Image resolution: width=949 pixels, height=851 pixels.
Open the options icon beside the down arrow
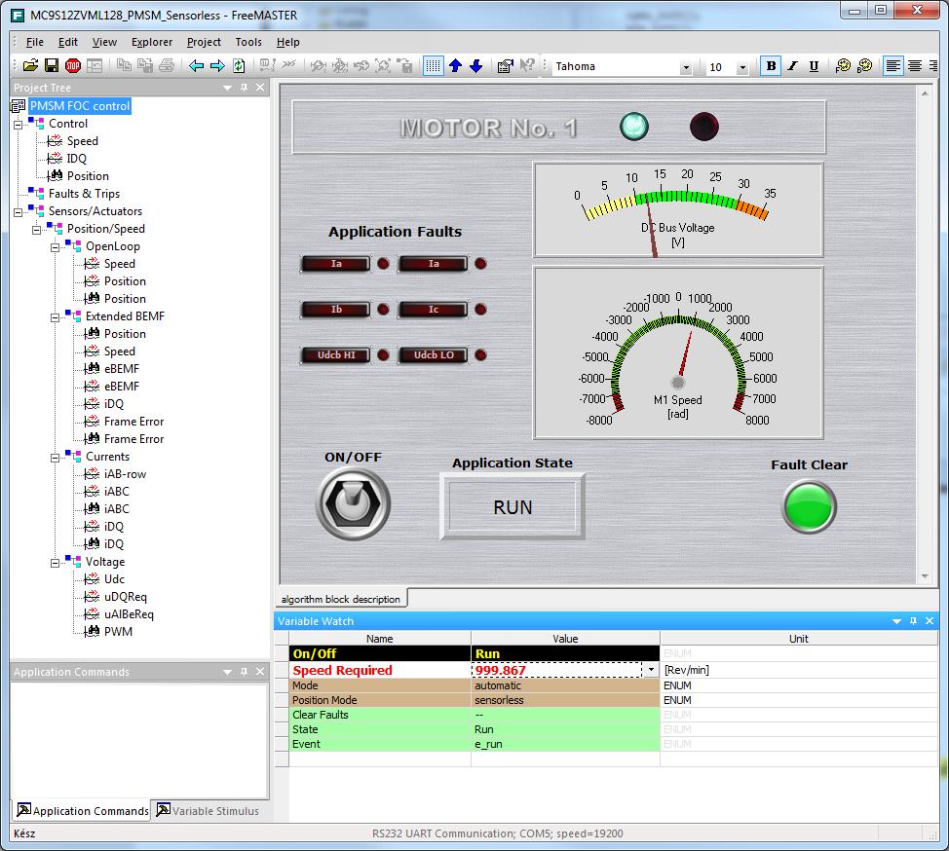(505, 65)
